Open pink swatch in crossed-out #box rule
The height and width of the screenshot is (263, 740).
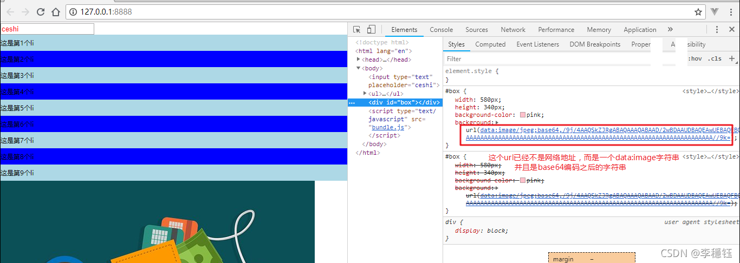(523, 180)
